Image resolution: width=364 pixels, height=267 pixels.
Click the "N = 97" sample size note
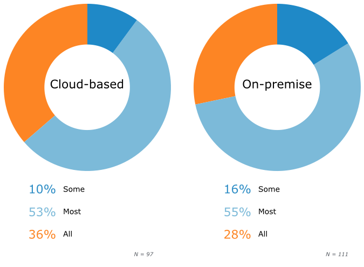(143, 254)
